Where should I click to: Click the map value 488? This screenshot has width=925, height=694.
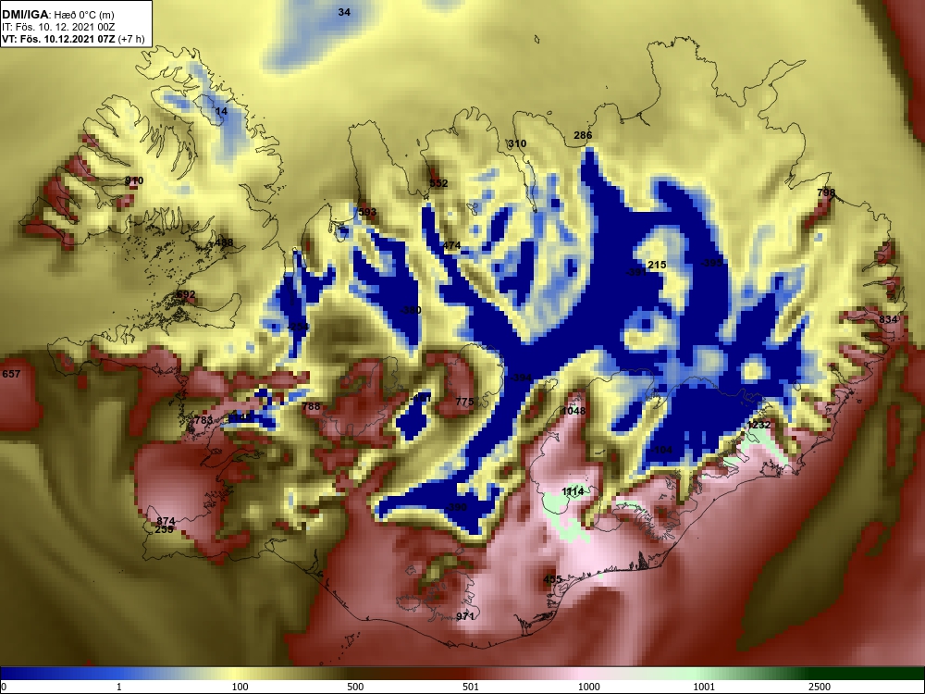[x=224, y=242]
